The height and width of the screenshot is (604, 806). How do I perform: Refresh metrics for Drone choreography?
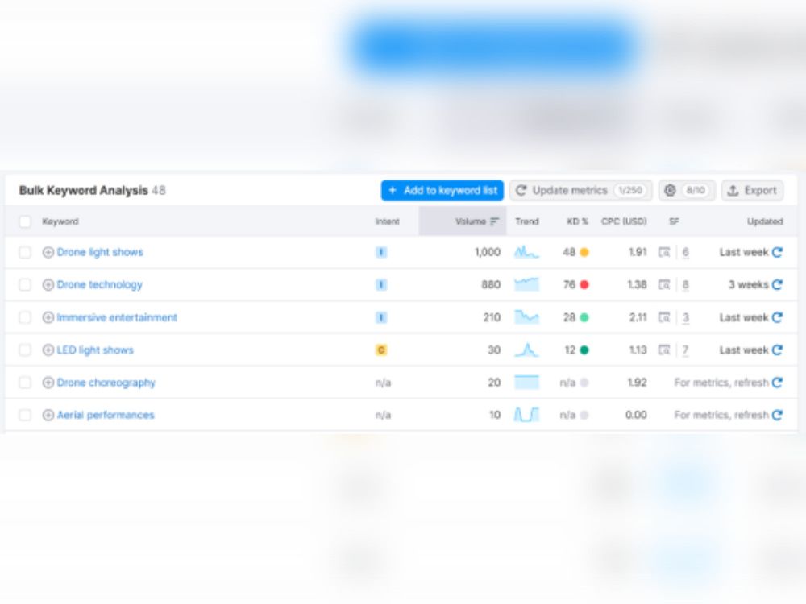[777, 383]
